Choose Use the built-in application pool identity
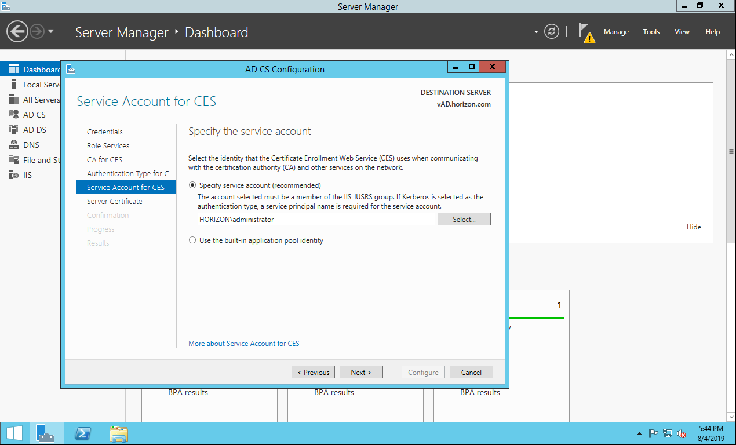The height and width of the screenshot is (445, 736). tap(192, 240)
